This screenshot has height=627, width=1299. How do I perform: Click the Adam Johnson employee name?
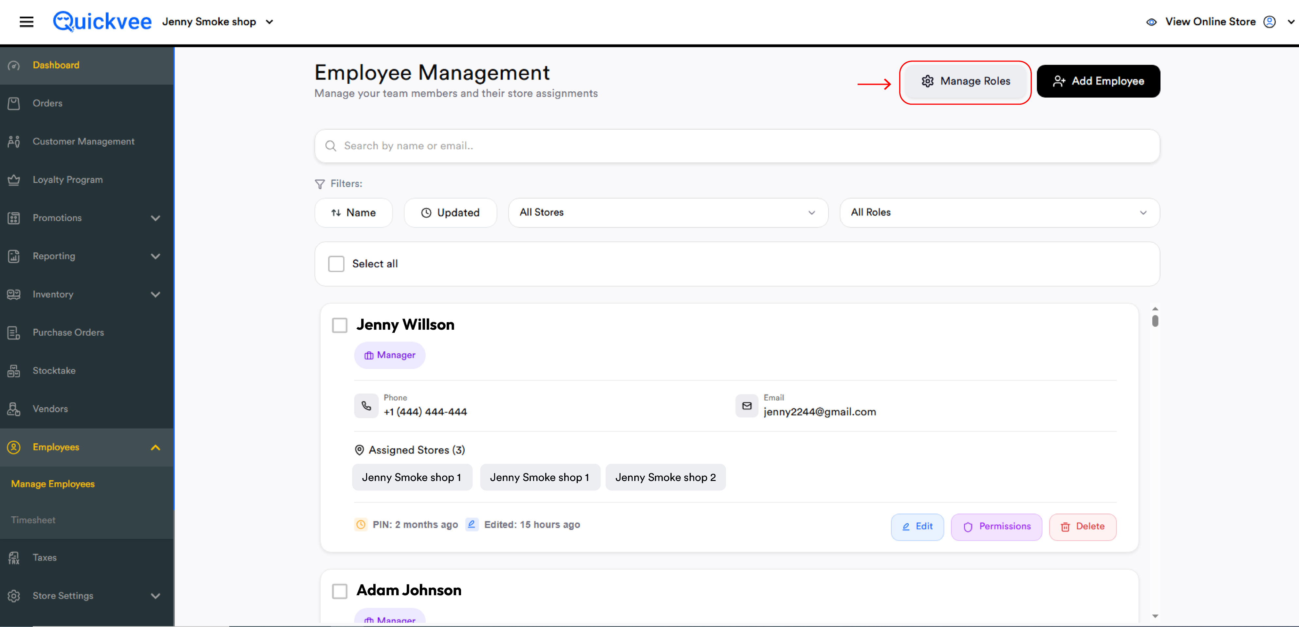coord(409,590)
